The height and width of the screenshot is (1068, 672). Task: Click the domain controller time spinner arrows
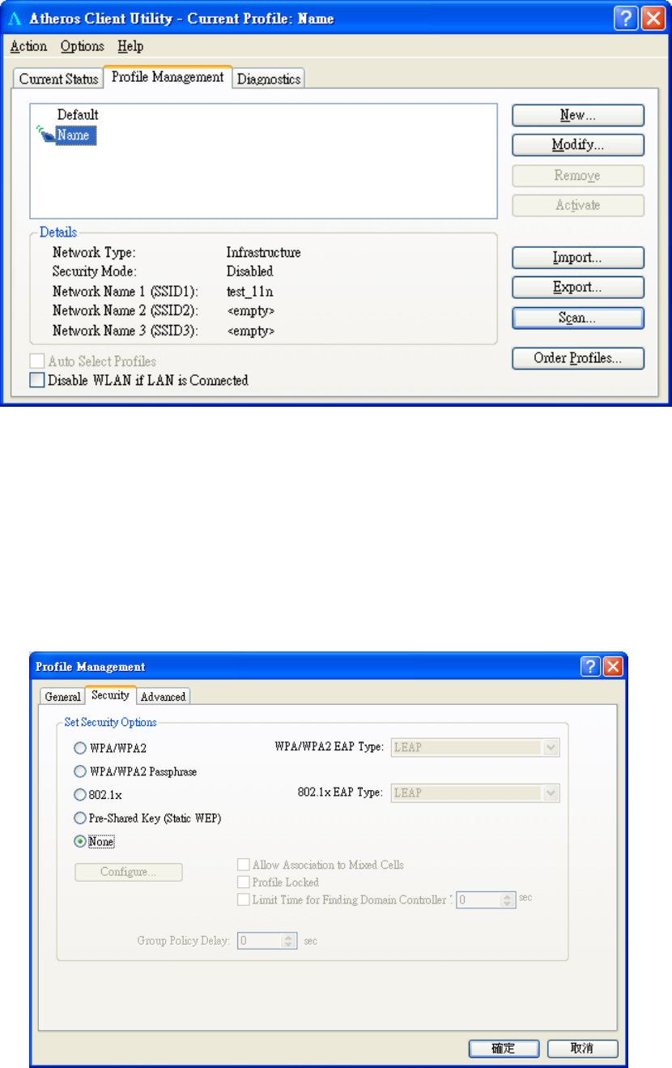(x=508, y=899)
